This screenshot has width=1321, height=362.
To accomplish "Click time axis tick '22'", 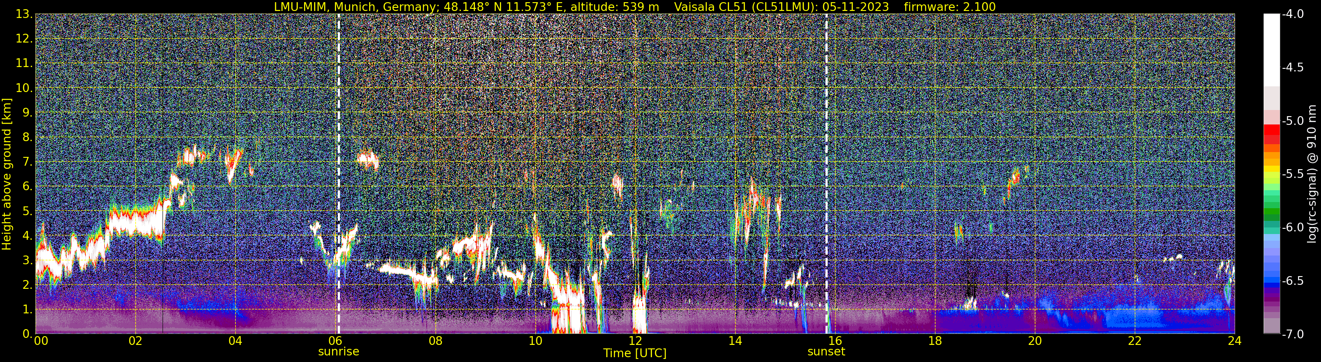I will pos(1135,341).
